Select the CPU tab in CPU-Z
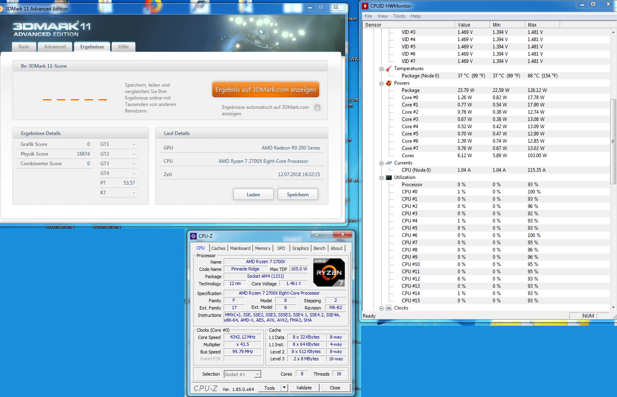Image resolution: width=617 pixels, height=397 pixels. click(201, 248)
